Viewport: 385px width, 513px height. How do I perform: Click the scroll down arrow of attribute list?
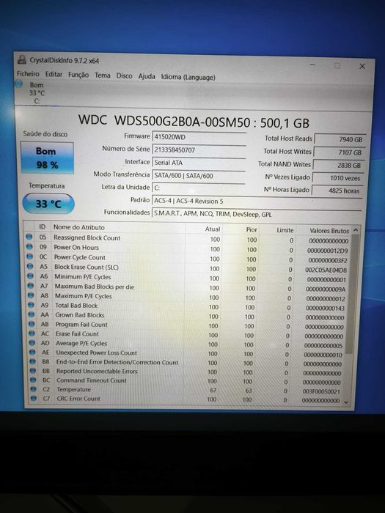pyautogui.click(x=347, y=402)
